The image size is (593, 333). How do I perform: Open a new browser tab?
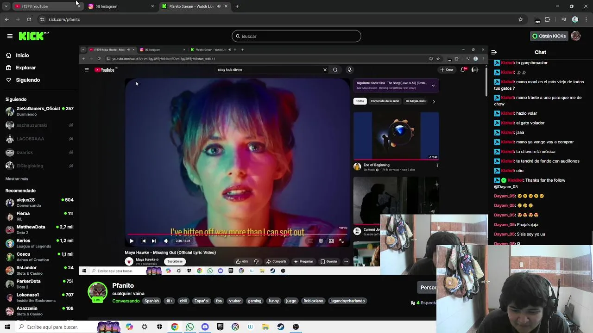(x=237, y=6)
